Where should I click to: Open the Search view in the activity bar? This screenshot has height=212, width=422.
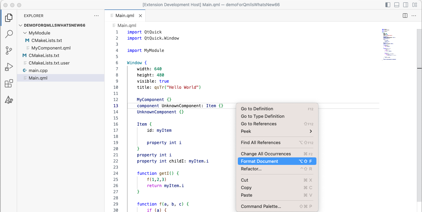[x=9, y=34]
